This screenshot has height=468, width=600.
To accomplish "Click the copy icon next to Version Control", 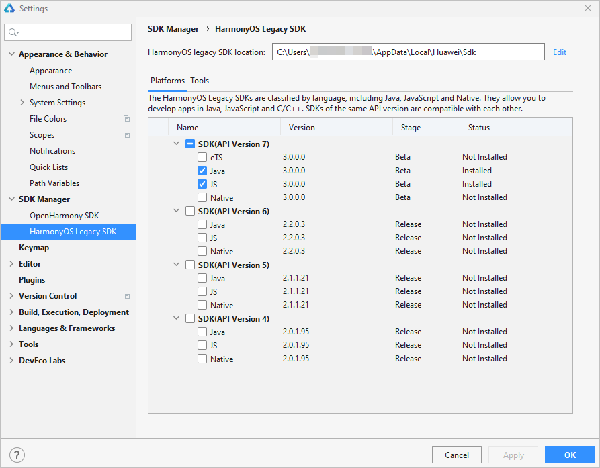I will coord(127,296).
